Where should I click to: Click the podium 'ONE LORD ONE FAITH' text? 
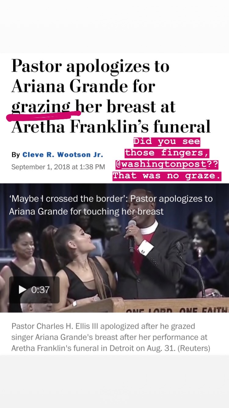pos(176,310)
